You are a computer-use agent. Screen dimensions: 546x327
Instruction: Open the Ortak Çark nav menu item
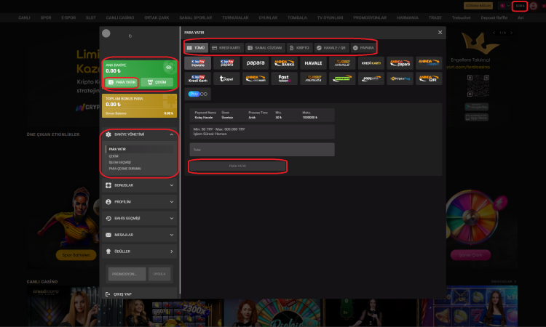pos(157,17)
